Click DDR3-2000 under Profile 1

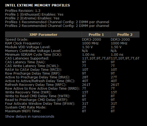click(91, 40)
